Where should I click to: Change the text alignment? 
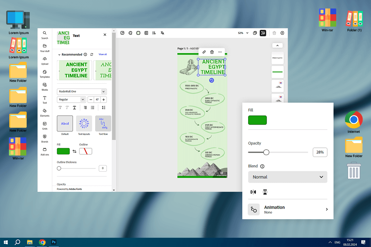(x=85, y=108)
